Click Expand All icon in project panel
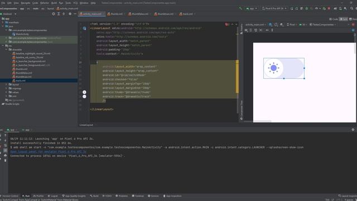This screenshot has width=357, height=201. coord(59,14)
